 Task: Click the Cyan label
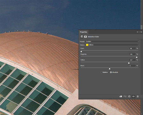[x=82, y=48]
